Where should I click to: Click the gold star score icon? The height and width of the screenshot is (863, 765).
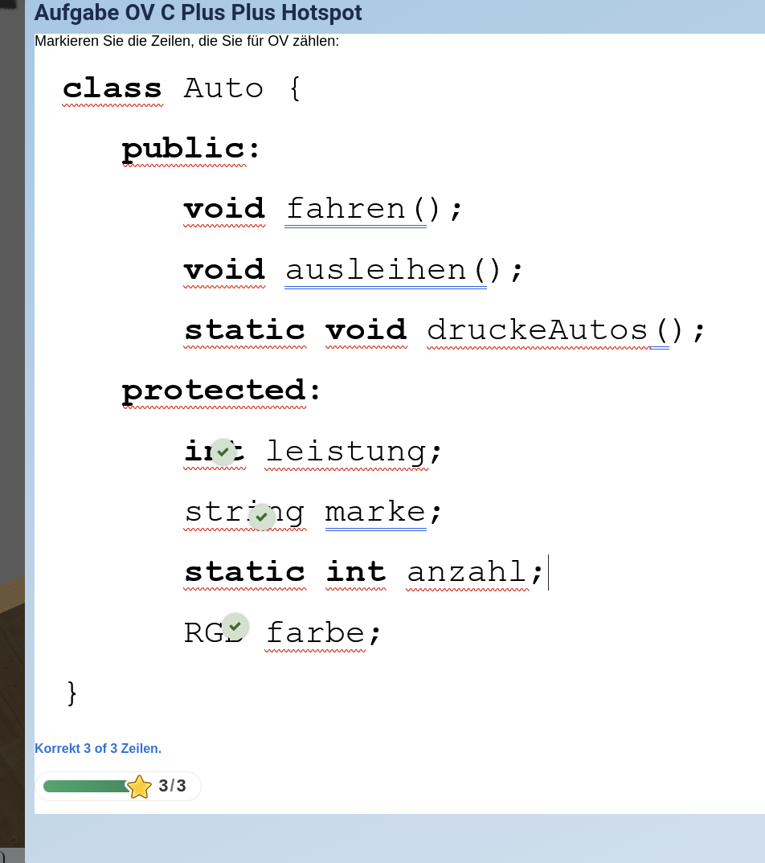(139, 787)
